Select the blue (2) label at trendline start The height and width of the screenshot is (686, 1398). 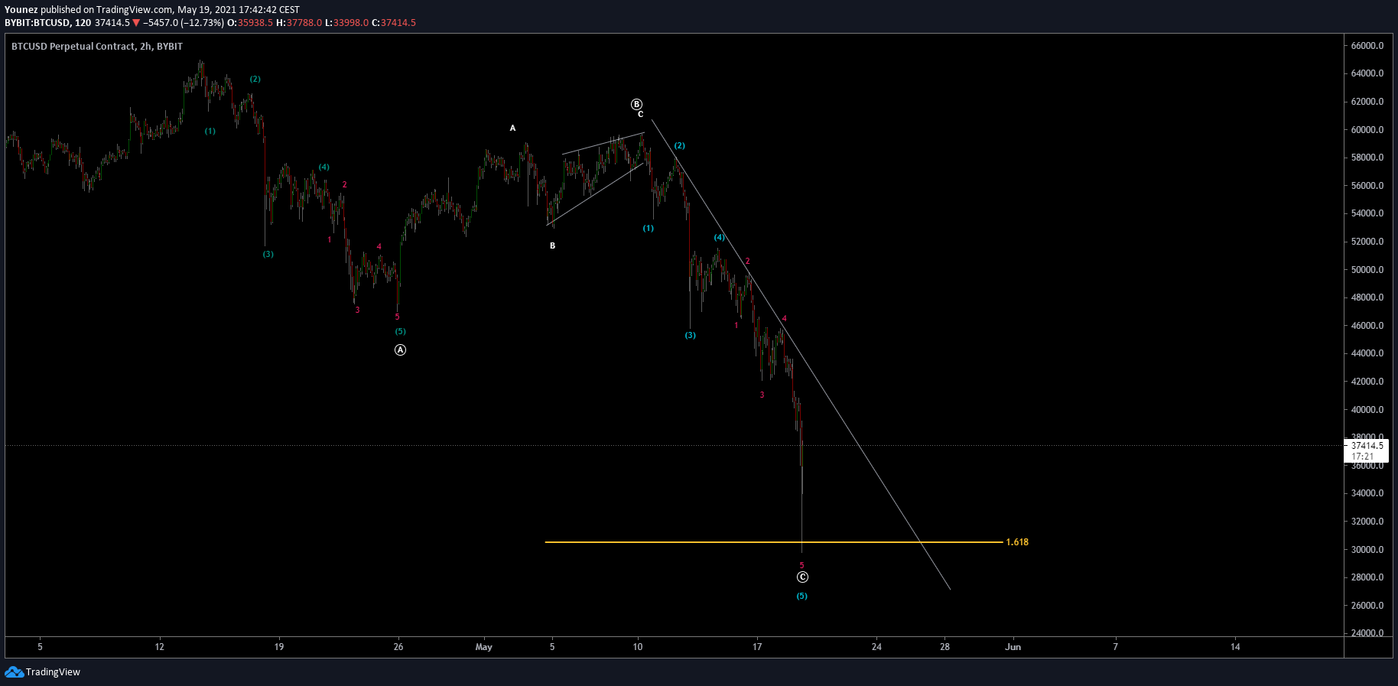tap(679, 146)
